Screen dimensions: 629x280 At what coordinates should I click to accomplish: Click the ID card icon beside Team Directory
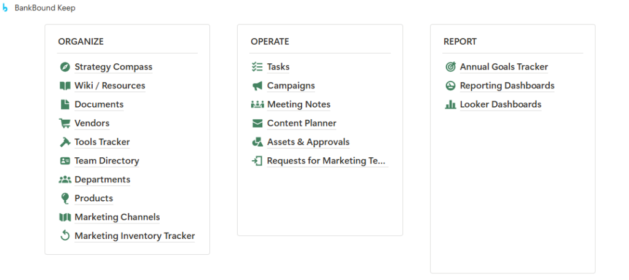(x=65, y=161)
